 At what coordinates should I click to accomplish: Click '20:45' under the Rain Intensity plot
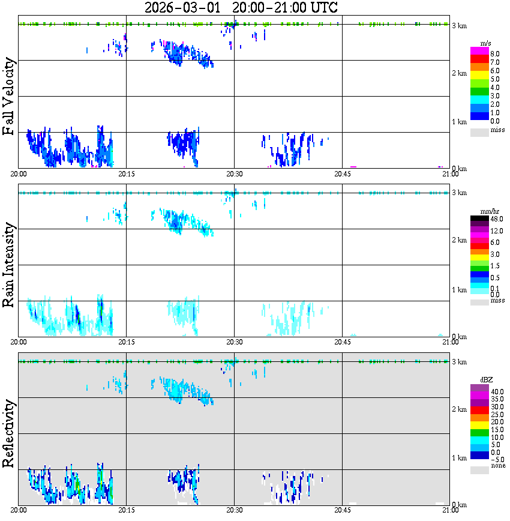(x=343, y=342)
